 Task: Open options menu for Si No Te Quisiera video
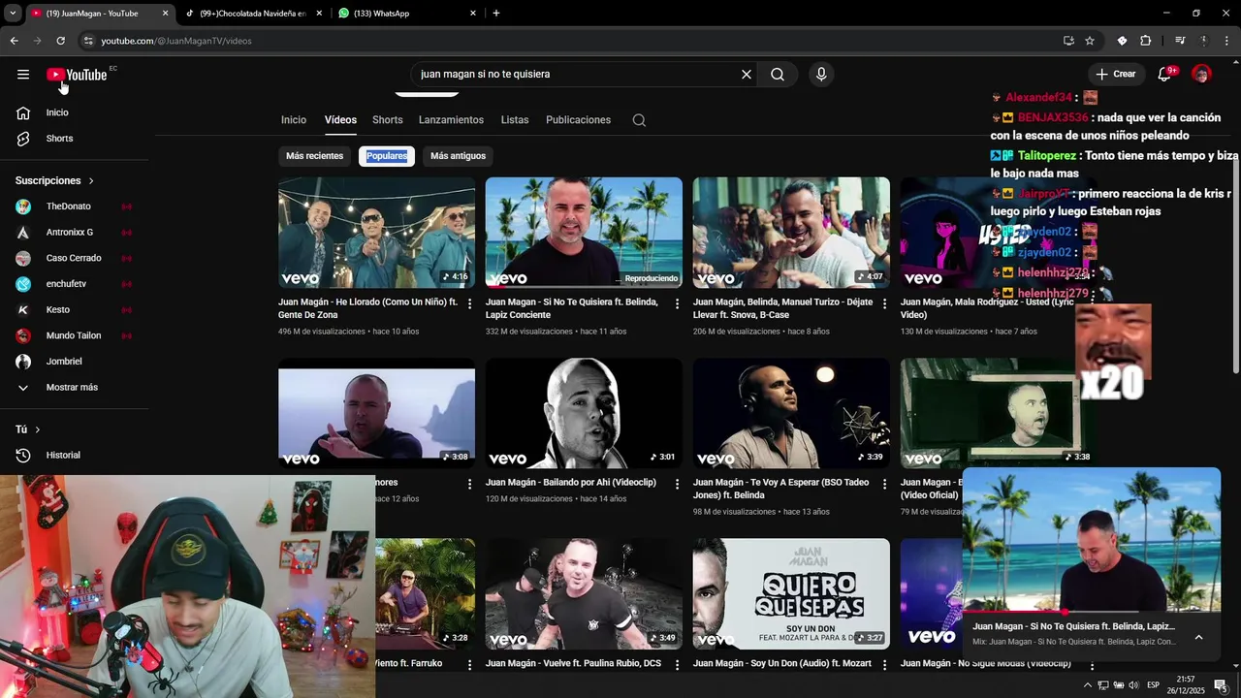tap(678, 303)
